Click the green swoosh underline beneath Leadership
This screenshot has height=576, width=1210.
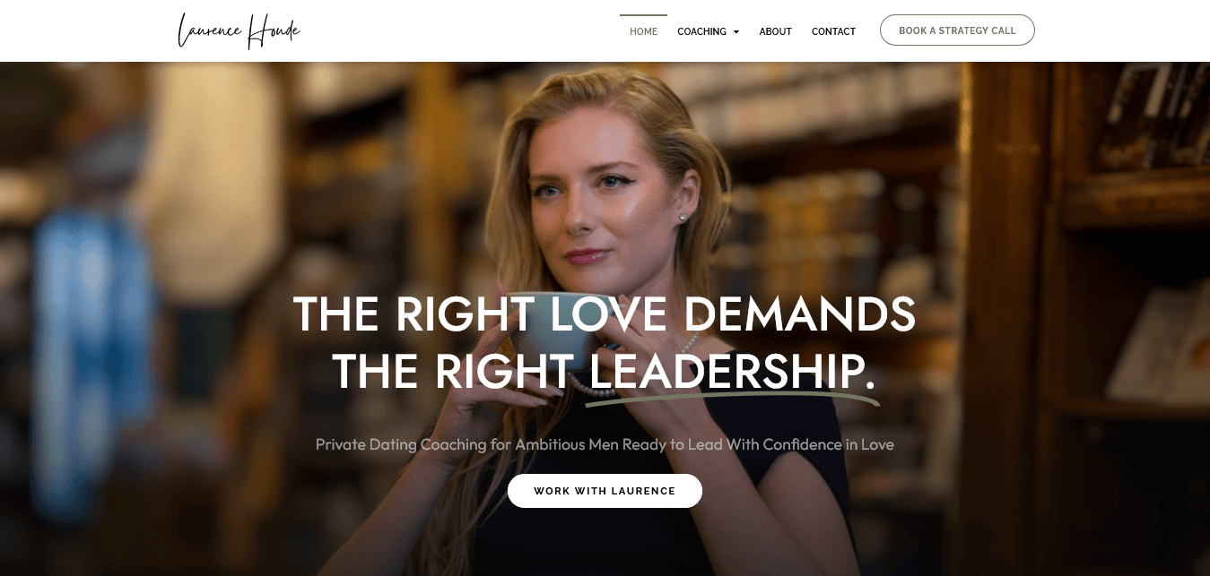(732, 399)
